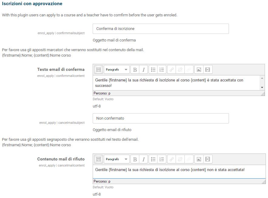
Task: Insert image in rejection email editor
Action: coord(199,159)
